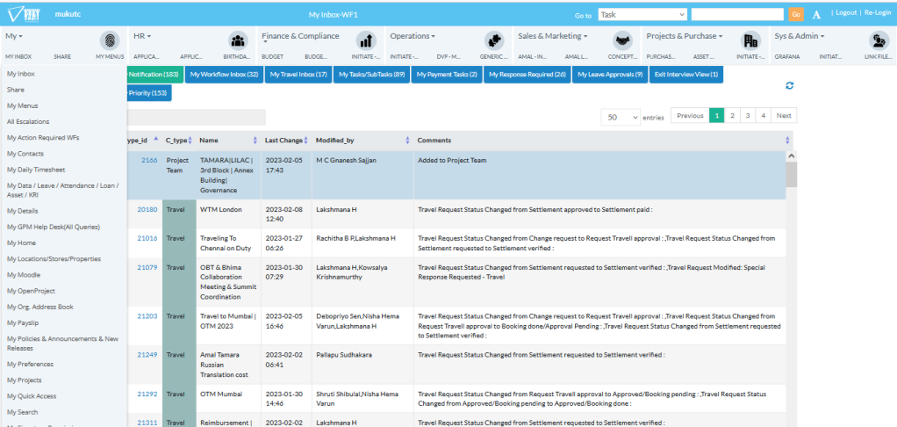
Task: Click the GRAFANA shortcut link
Action: [x=787, y=56]
